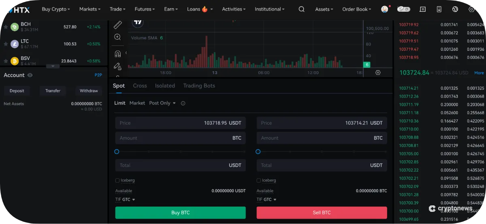Open the Markets dropdown menu
This screenshot has width=486, height=224.
coord(90,9)
